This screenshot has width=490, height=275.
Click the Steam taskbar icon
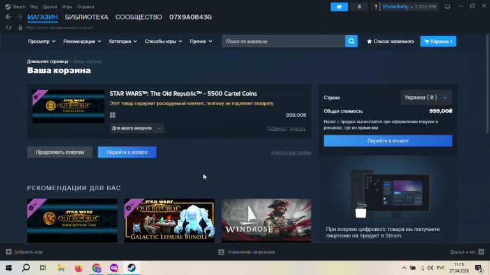click(x=131, y=268)
